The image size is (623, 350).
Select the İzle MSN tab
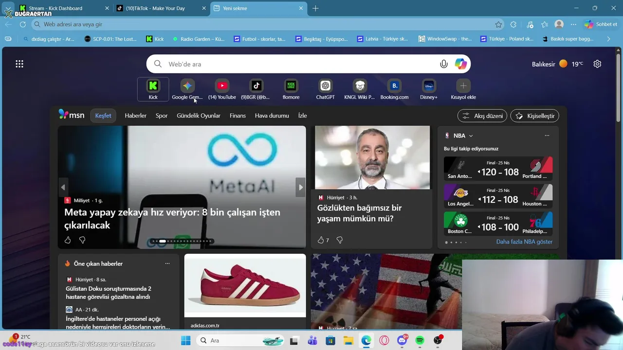tap(302, 116)
